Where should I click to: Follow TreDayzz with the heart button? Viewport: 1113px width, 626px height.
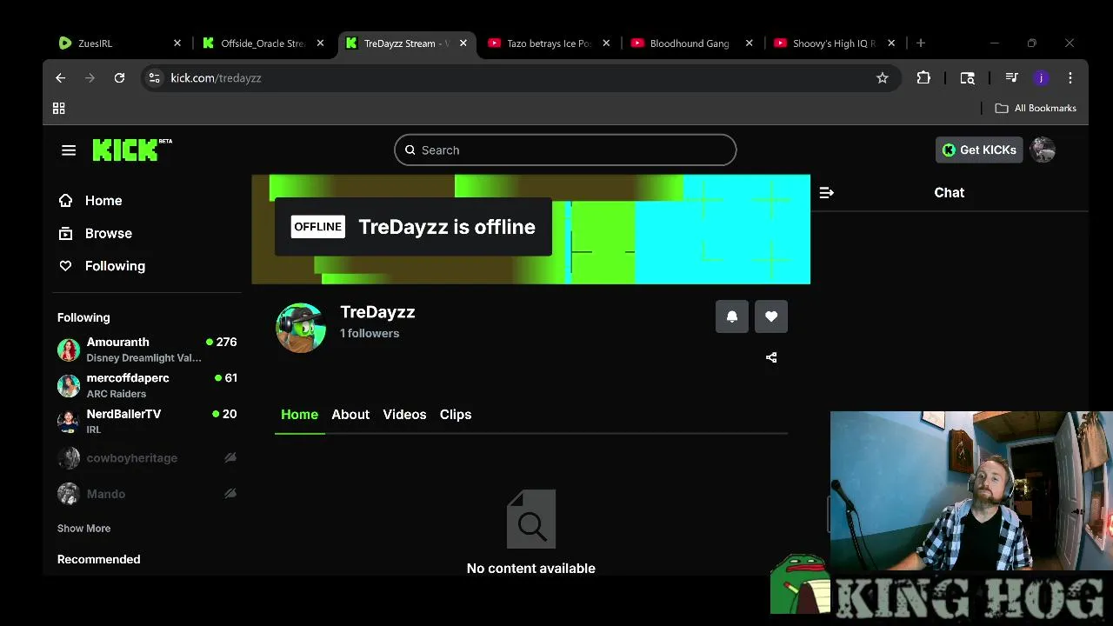pos(771,316)
